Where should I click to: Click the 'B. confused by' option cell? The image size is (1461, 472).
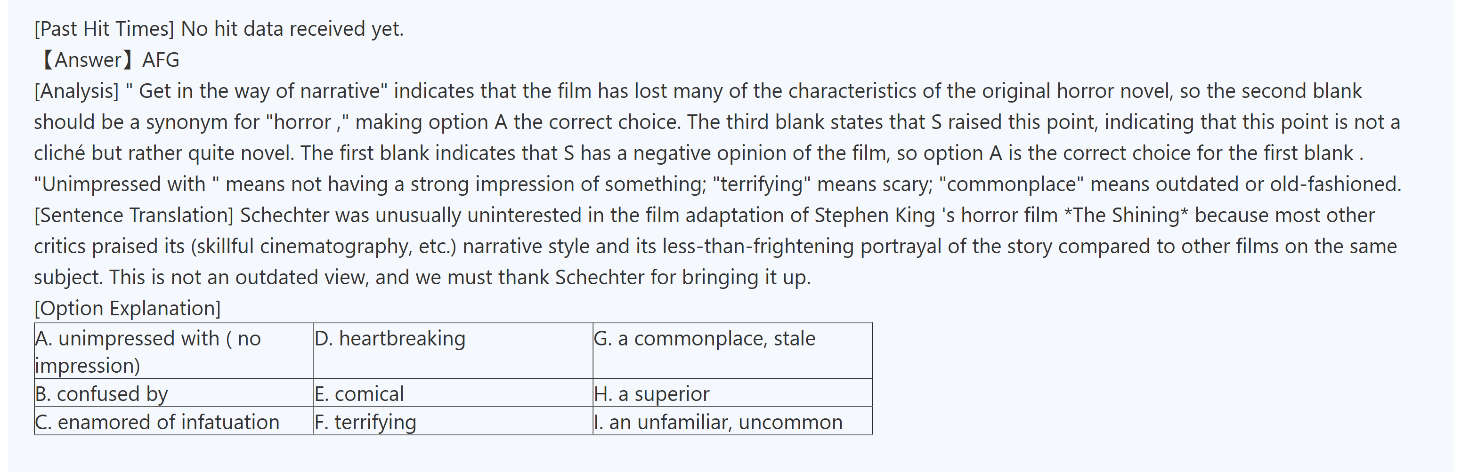click(173, 393)
